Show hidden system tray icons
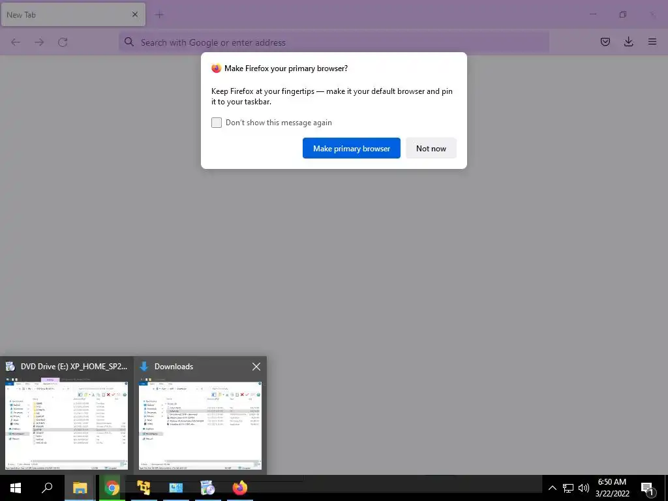The image size is (668, 501). coord(552,488)
